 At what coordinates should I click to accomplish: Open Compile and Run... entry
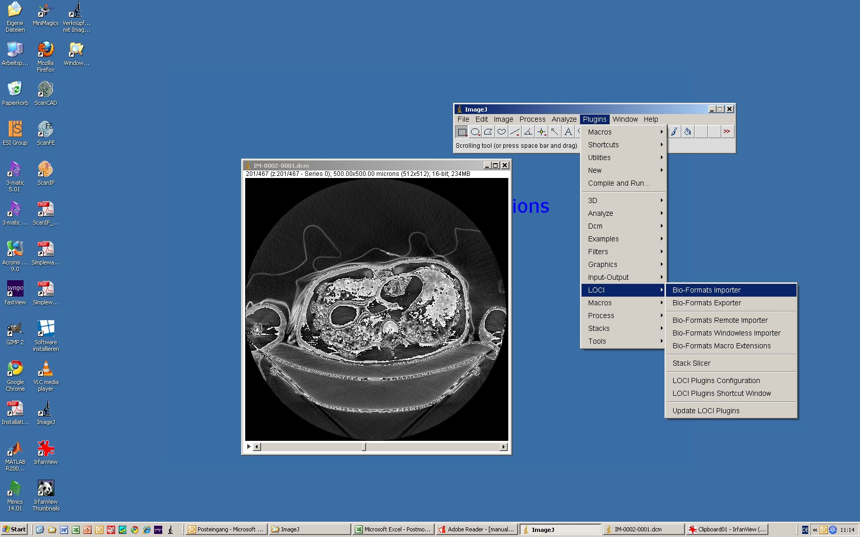(618, 183)
